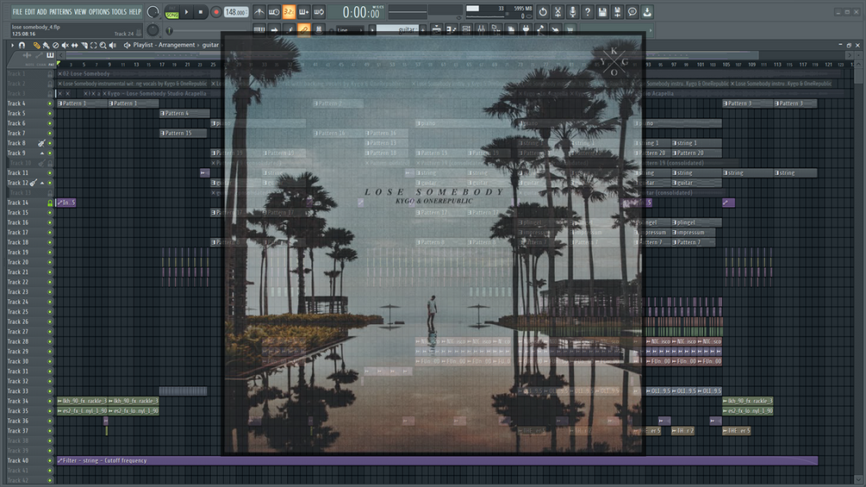Open the question mark help icon
This screenshot has height=487, width=866.
tap(588, 11)
